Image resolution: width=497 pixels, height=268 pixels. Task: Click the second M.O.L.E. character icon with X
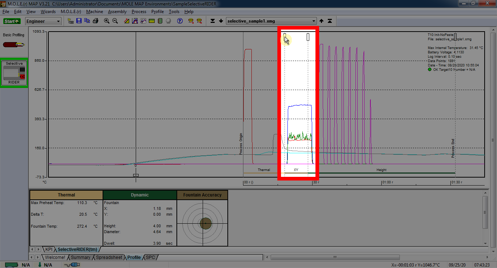(x=199, y=21)
